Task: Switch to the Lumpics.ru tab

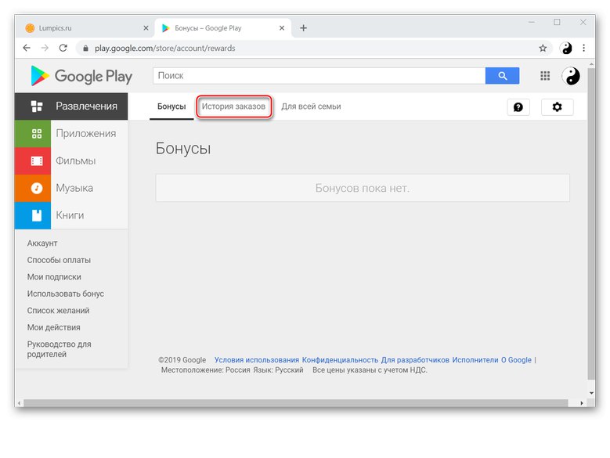Action: 85,28
